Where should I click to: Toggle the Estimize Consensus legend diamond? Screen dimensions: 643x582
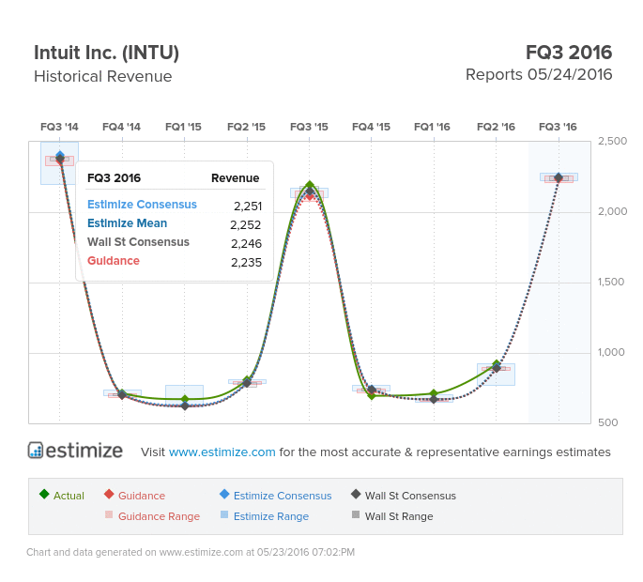point(224,494)
